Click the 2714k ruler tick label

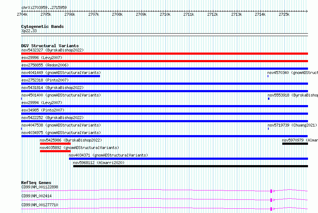click(x=260, y=14)
